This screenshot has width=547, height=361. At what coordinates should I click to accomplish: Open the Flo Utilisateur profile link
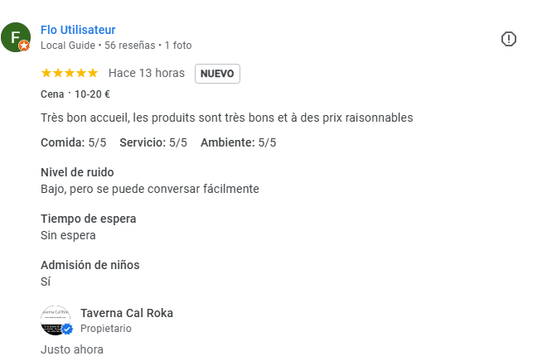78,30
